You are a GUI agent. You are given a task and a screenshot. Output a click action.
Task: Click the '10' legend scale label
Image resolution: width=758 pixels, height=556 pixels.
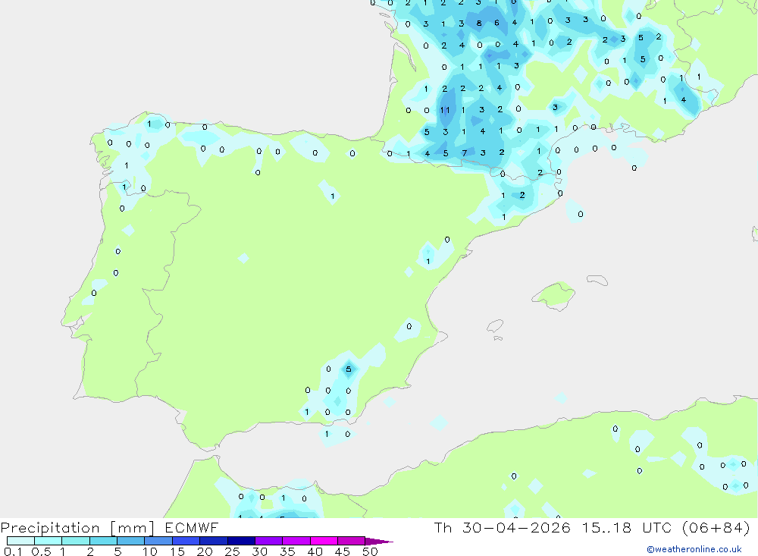point(150,551)
